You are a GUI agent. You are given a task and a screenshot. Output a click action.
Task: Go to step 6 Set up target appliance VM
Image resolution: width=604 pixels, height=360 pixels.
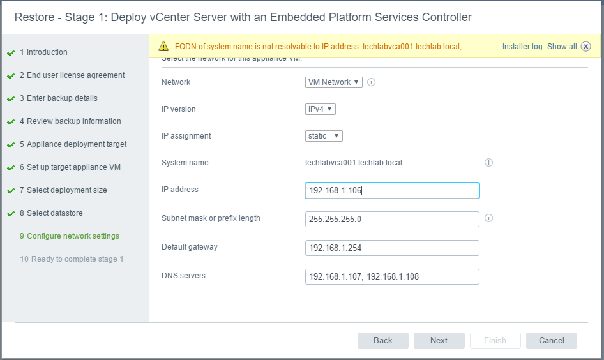coord(70,167)
